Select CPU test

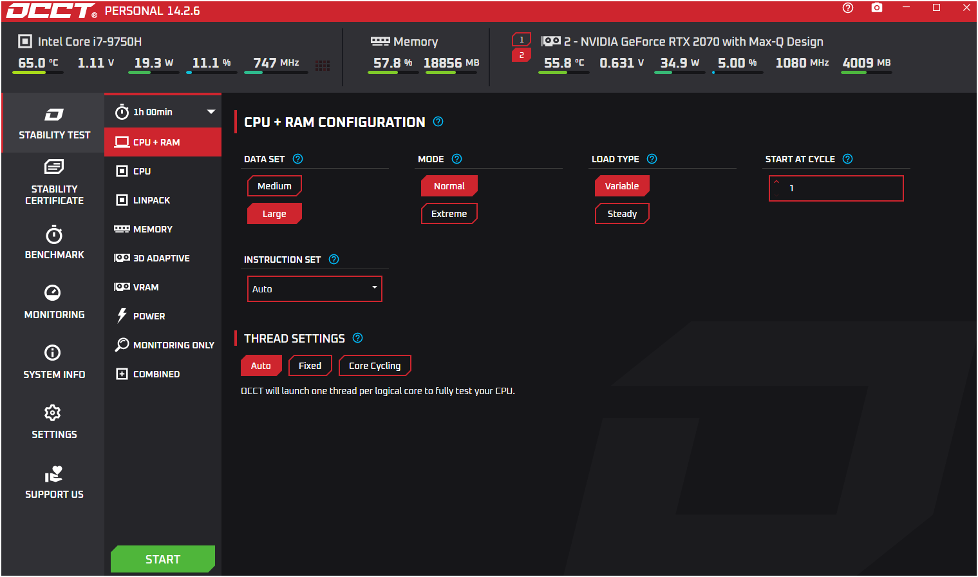pos(163,171)
